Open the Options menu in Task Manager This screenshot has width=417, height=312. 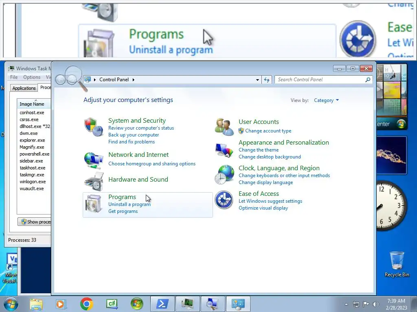pyautogui.click(x=32, y=77)
